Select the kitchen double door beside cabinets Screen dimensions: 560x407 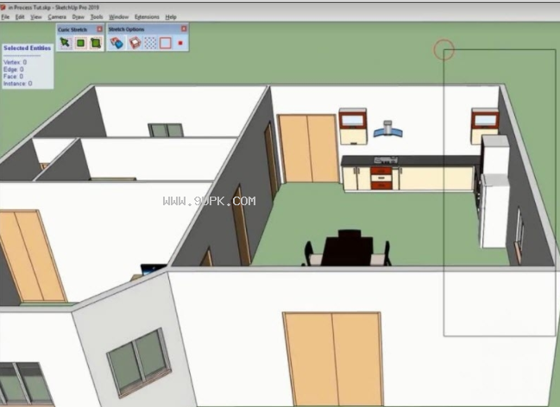coord(308,148)
